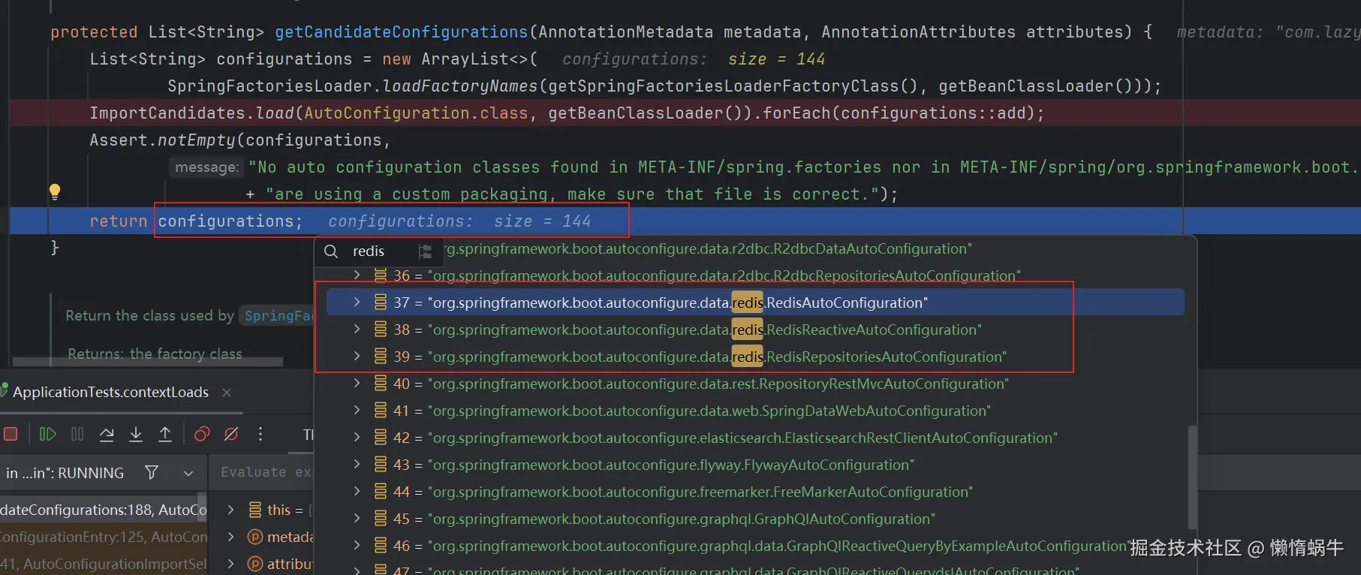Viewport: 1361px width, 575px height.
Task: Expand entry 39 RedisRepositoriesAutoConfiguration
Action: (357, 357)
